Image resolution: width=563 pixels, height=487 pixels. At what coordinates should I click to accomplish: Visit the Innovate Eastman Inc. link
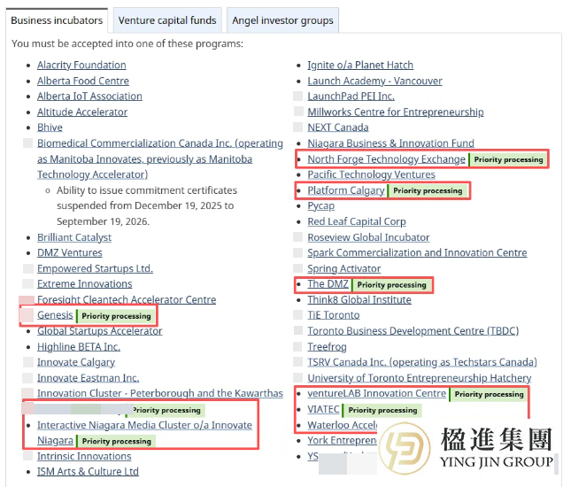pyautogui.click(x=89, y=378)
